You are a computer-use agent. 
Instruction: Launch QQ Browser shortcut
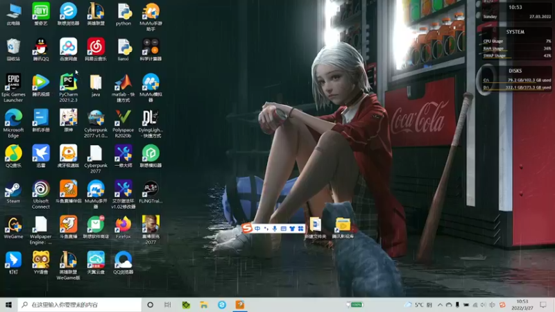pos(123,263)
